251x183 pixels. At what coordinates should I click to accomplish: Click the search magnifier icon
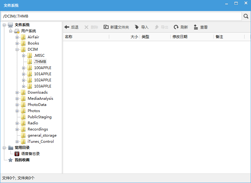(246, 16)
